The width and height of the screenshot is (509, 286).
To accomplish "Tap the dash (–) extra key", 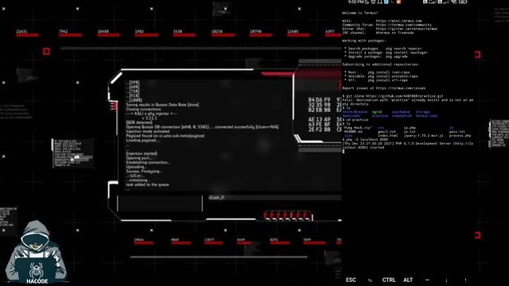I will (427, 280).
